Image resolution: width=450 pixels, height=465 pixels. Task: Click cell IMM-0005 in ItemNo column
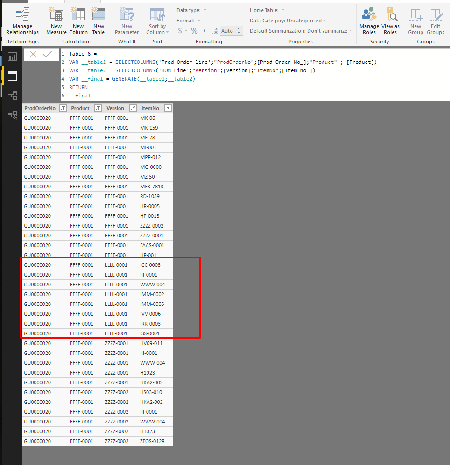tap(155, 304)
